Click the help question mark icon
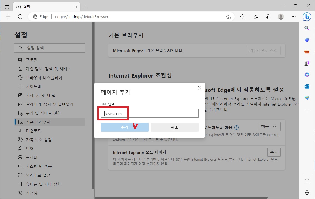The image size is (315, 199). (x=237, y=127)
